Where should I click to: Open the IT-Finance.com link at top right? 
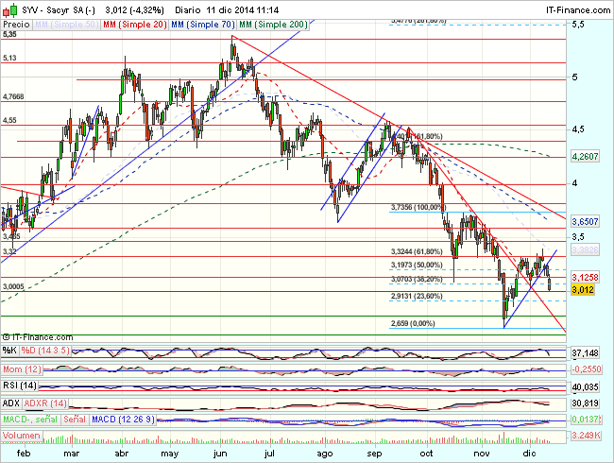[x=578, y=10]
